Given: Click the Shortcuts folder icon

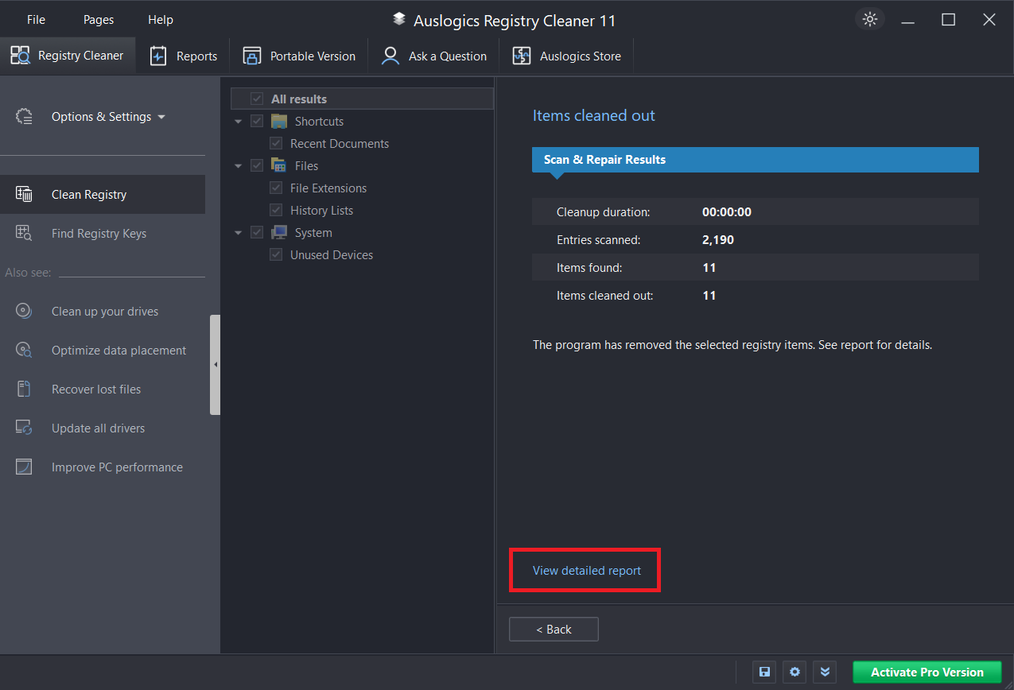Looking at the screenshot, I should [x=278, y=122].
